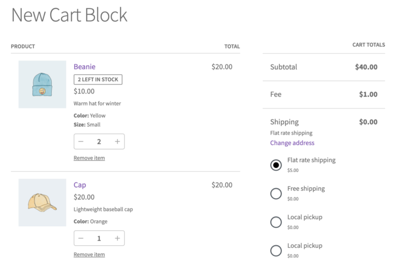The height and width of the screenshot is (263, 396).
Task: Decrease the Cap quantity with minus icon
Action: click(81, 239)
